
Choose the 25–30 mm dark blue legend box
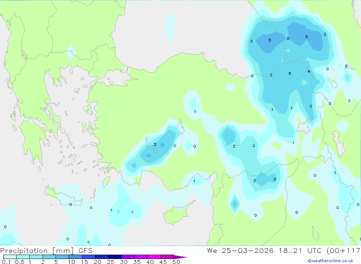click(115, 257)
